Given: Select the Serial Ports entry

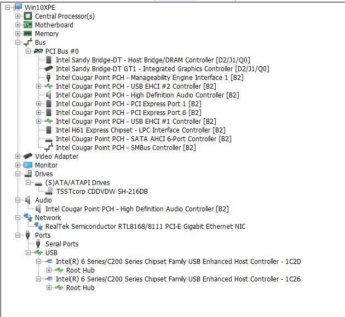Looking at the screenshot, I should pyautogui.click(x=62, y=244).
